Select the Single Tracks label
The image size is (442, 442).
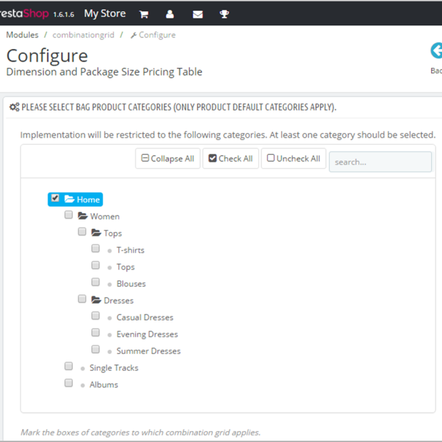coord(114,368)
